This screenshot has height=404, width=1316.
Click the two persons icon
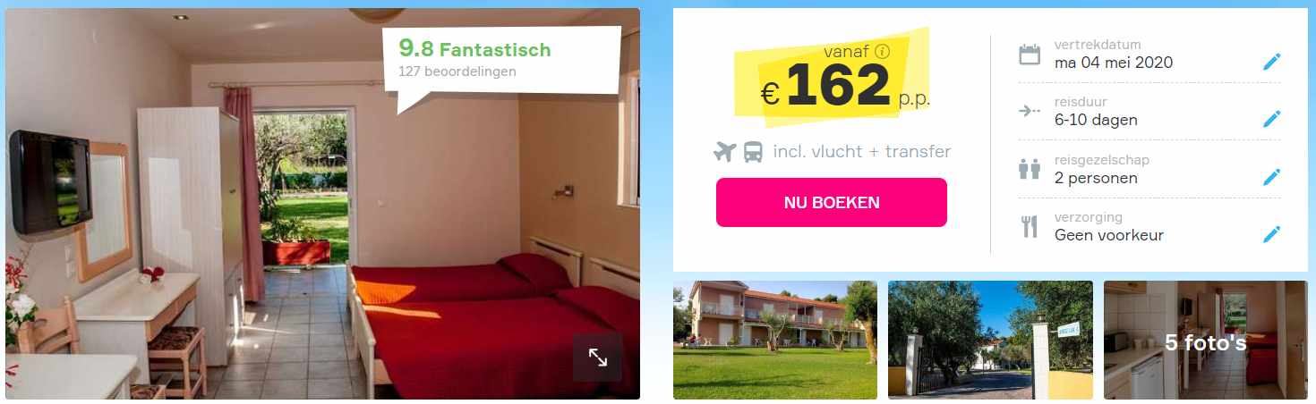pyautogui.click(x=1030, y=169)
